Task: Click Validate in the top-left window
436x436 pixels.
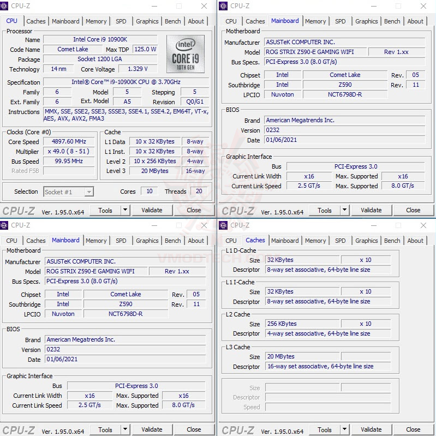Action: tap(152, 210)
